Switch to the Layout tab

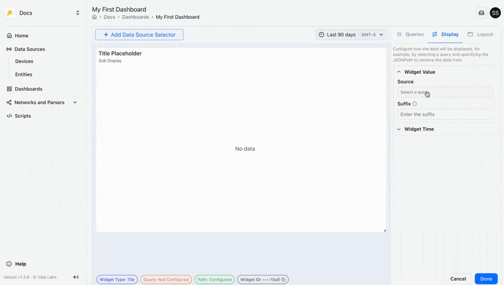480,35
